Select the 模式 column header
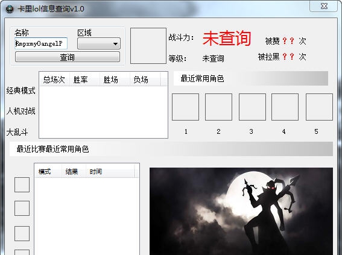The image size is (342, 255). pyautogui.click(x=48, y=171)
